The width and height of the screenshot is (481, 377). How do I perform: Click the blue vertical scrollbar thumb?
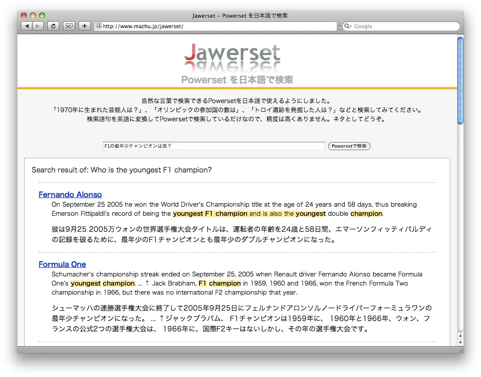(460, 80)
